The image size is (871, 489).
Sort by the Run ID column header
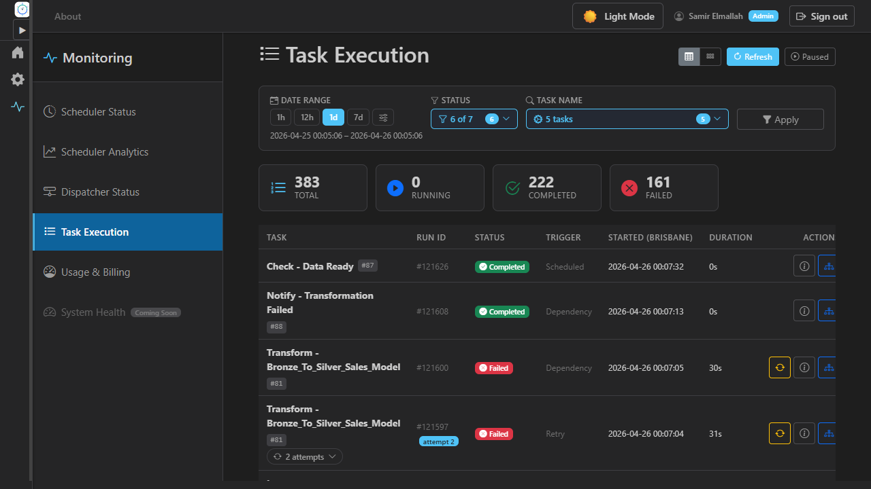pyautogui.click(x=431, y=237)
